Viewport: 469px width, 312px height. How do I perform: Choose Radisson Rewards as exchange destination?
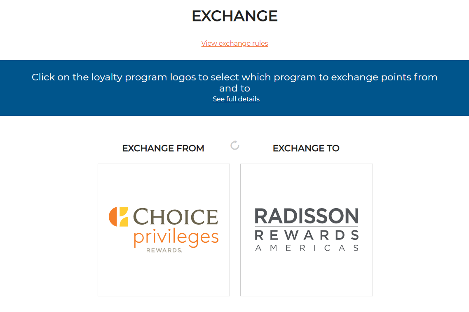tap(306, 230)
